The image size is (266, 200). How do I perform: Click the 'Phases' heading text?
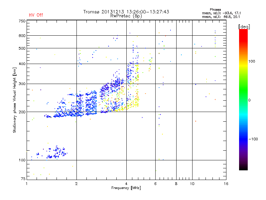[x=215, y=10]
